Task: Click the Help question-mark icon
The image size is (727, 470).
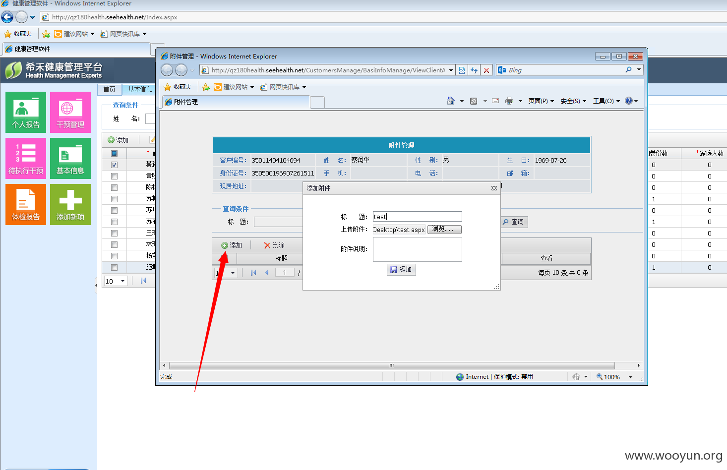Action: 629,101
